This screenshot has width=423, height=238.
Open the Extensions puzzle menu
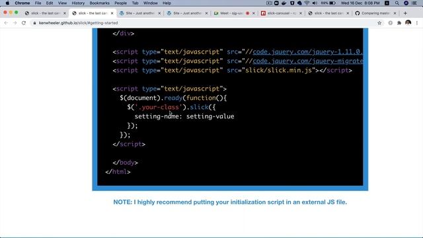coord(399,23)
